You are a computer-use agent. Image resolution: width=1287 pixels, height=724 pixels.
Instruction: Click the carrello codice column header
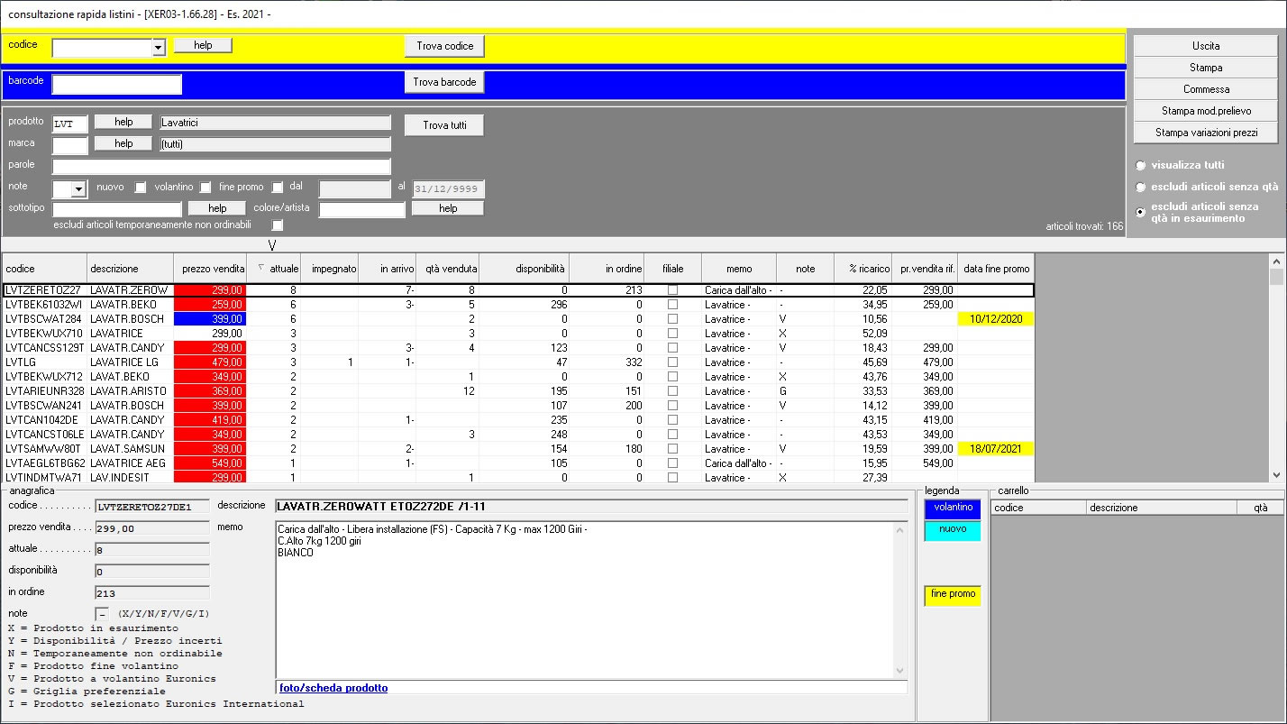[1038, 508]
